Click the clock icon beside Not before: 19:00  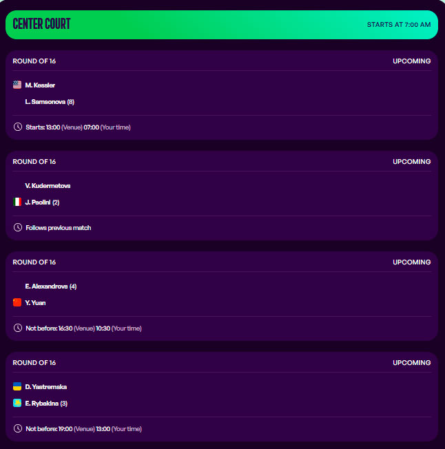pos(18,429)
